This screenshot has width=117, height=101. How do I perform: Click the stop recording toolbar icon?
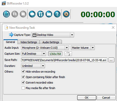23,14
